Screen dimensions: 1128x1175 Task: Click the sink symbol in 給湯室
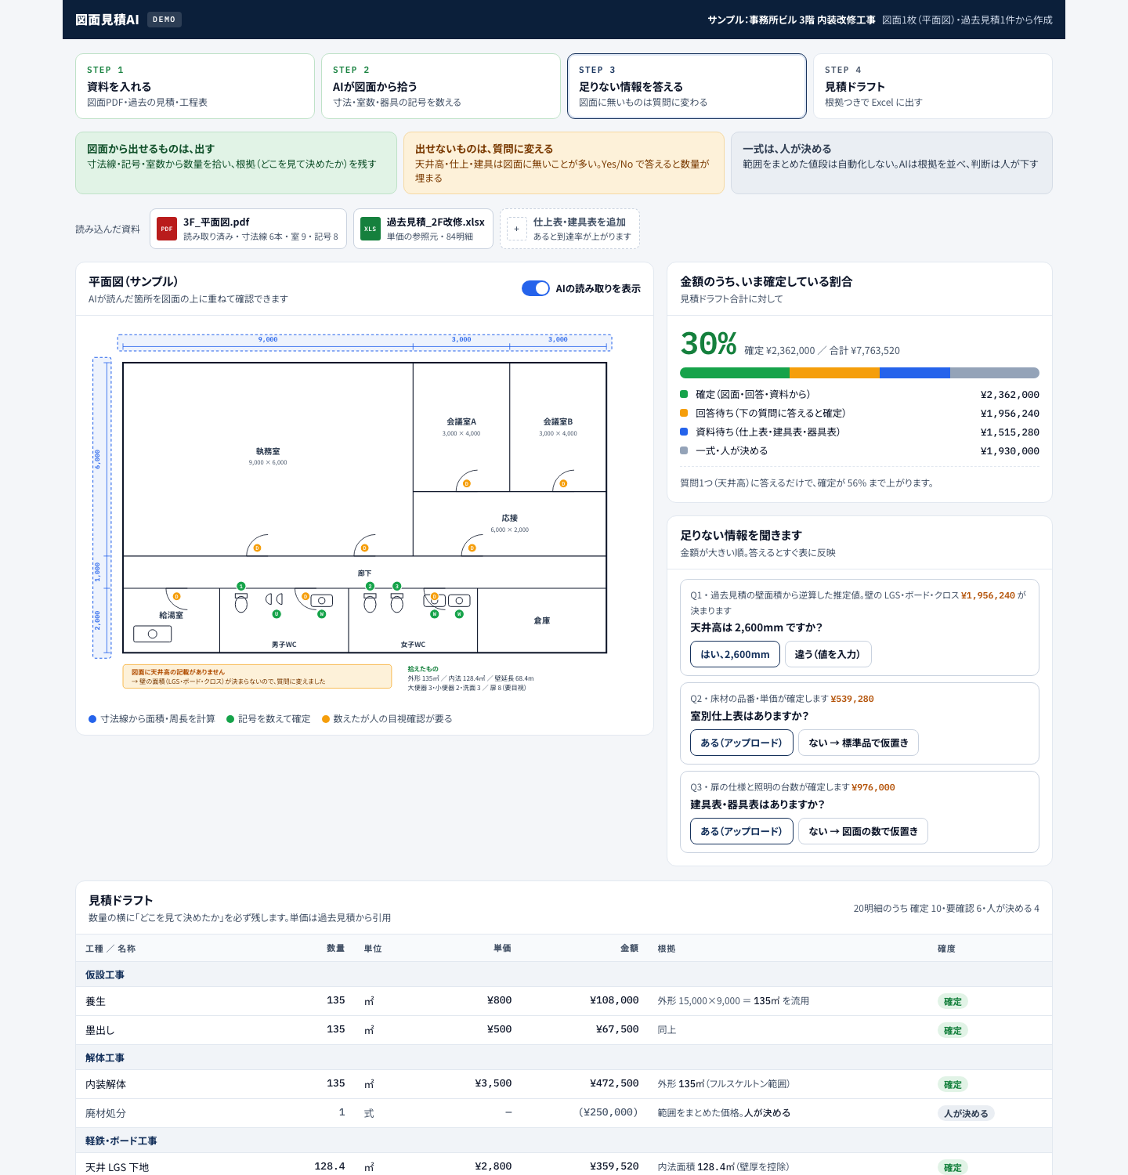(x=153, y=634)
